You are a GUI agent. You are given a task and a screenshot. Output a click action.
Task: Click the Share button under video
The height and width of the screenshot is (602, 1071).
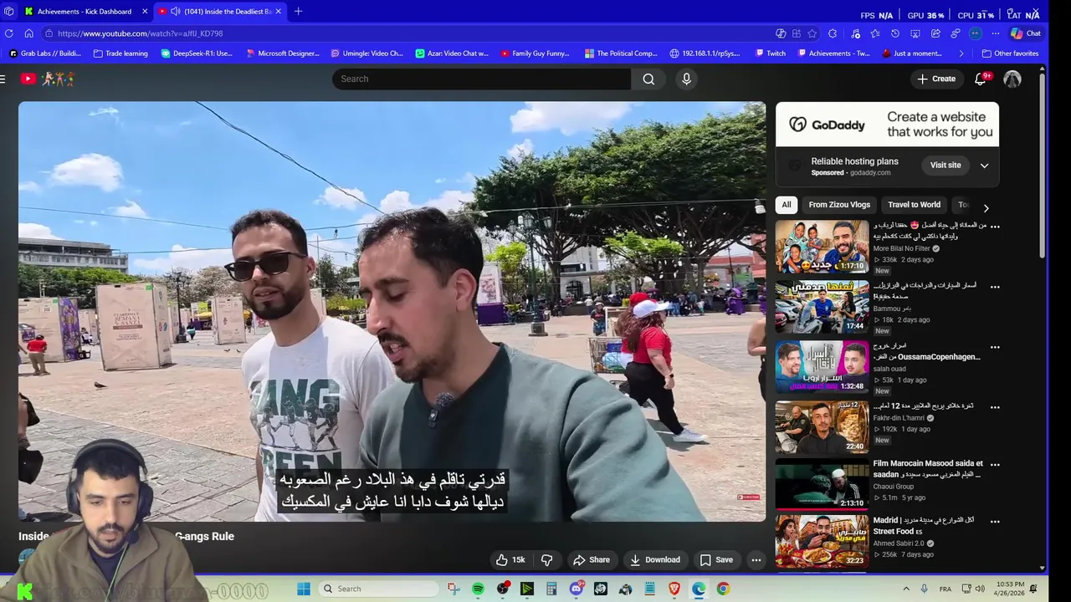591,560
